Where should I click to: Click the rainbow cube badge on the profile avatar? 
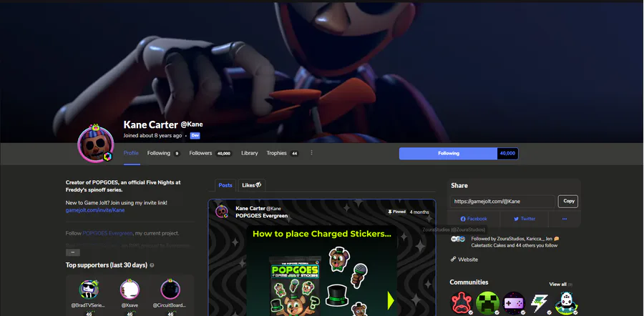click(107, 157)
